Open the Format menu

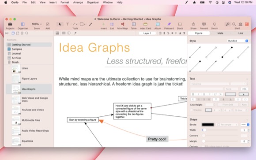[x=65, y=3]
